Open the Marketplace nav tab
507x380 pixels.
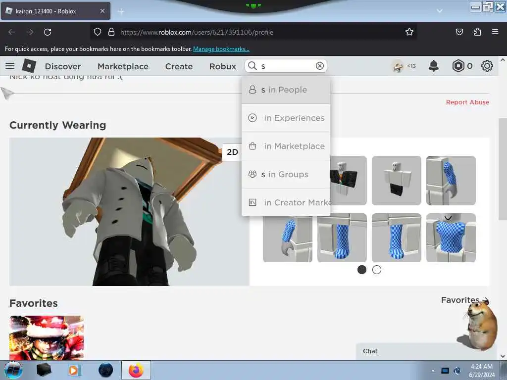coord(123,66)
